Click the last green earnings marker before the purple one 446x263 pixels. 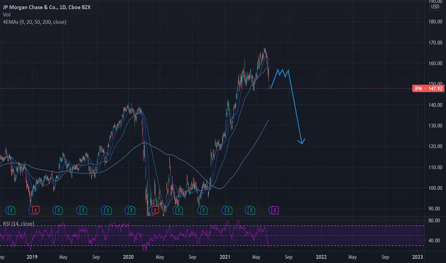(251, 210)
